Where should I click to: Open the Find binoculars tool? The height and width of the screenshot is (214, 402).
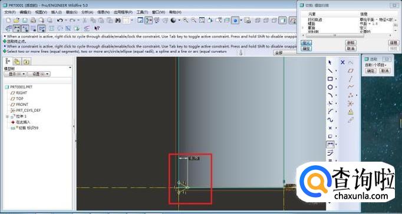click(118, 20)
